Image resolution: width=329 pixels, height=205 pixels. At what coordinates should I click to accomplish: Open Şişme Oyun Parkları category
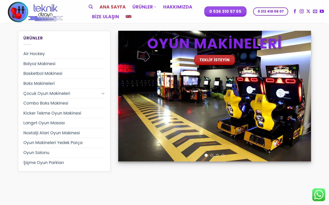click(44, 162)
